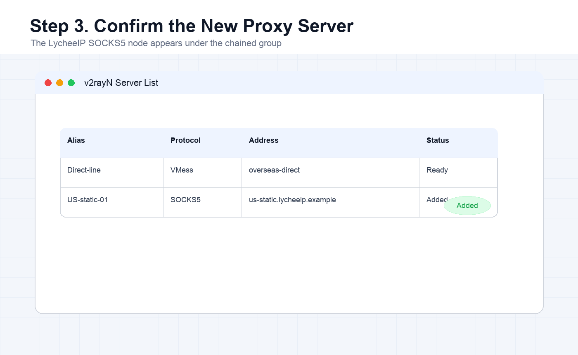Click the green Added badge

(467, 206)
